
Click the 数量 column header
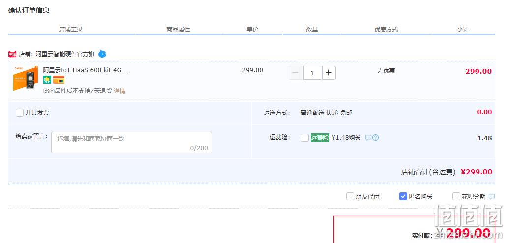[312, 30]
